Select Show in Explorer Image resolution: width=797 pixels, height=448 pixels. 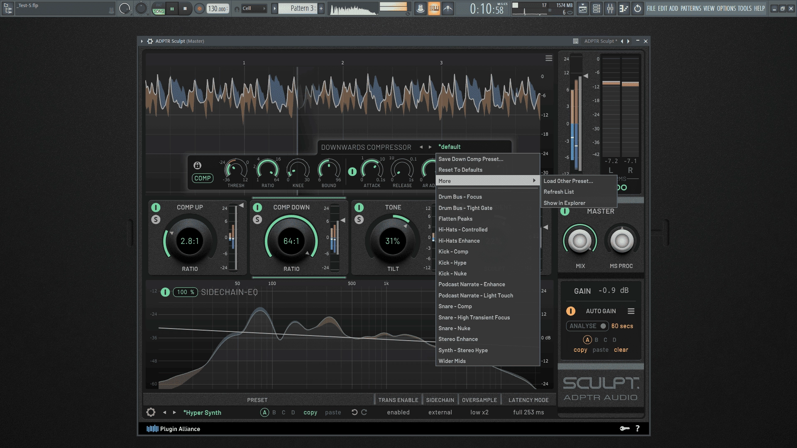[x=579, y=203]
